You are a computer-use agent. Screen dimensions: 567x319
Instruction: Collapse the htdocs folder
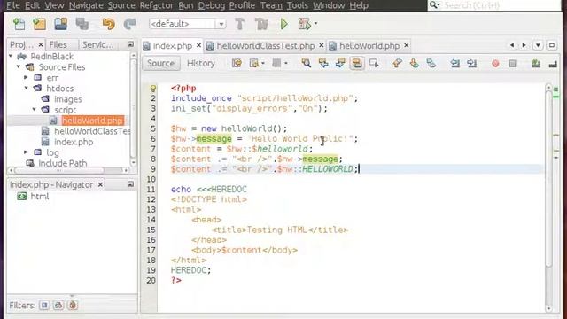[x=26, y=88]
